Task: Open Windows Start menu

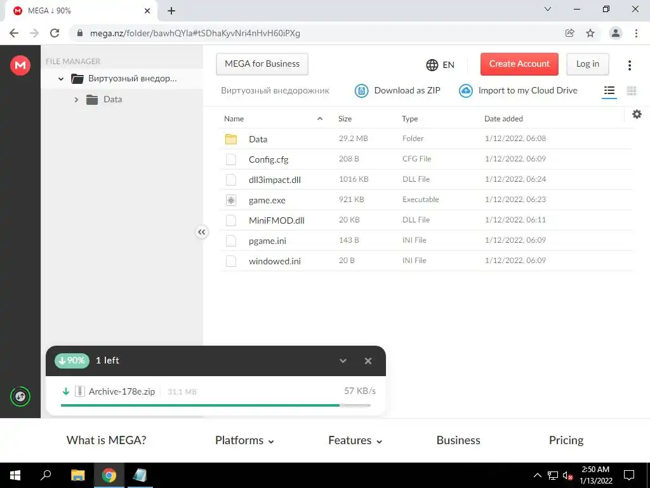Action: [15, 475]
